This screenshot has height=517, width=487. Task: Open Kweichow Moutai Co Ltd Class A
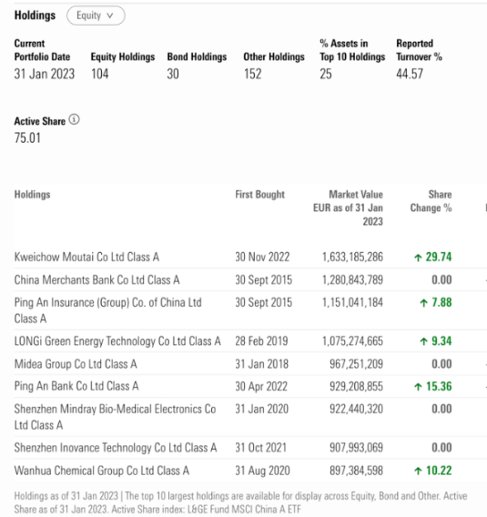(86, 257)
